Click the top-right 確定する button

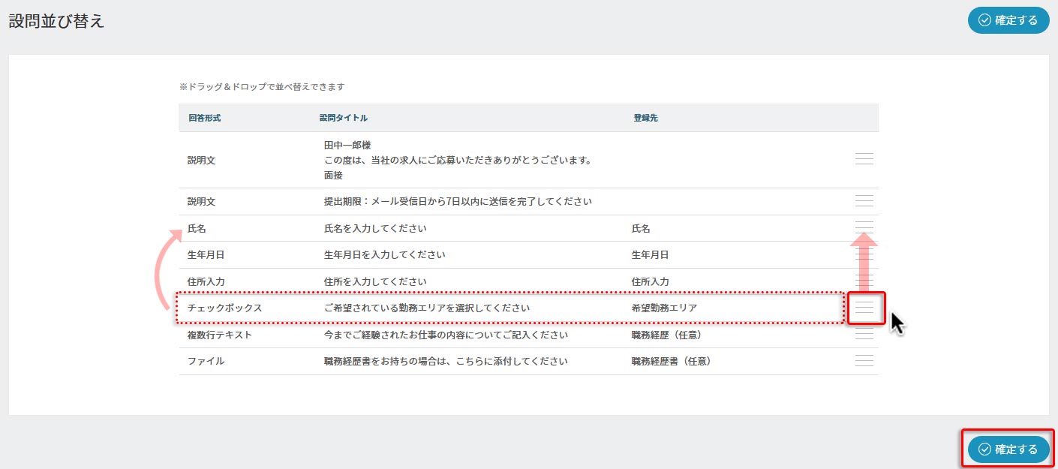(x=1008, y=20)
